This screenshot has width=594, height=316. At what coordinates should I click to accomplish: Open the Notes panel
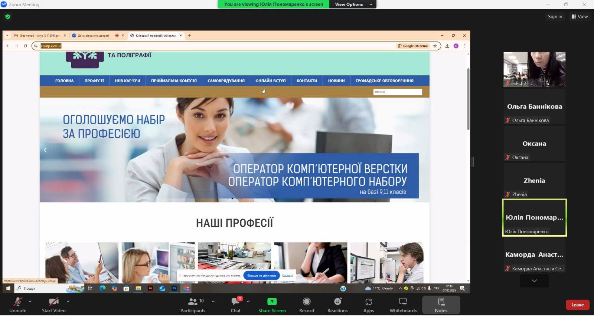441,305
